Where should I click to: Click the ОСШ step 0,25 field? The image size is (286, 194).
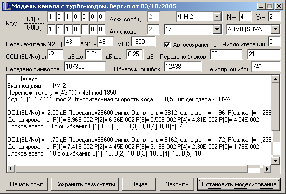135,54
